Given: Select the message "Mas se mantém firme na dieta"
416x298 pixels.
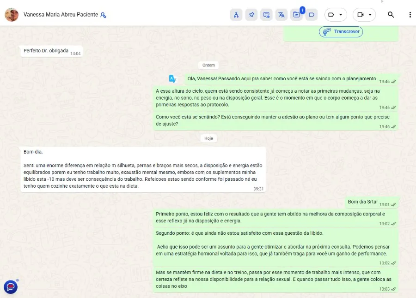Looking at the screenshot, I should coord(275,280).
